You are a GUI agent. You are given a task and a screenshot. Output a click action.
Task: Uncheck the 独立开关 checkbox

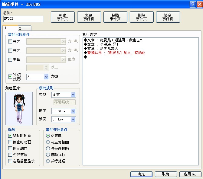(10, 76)
